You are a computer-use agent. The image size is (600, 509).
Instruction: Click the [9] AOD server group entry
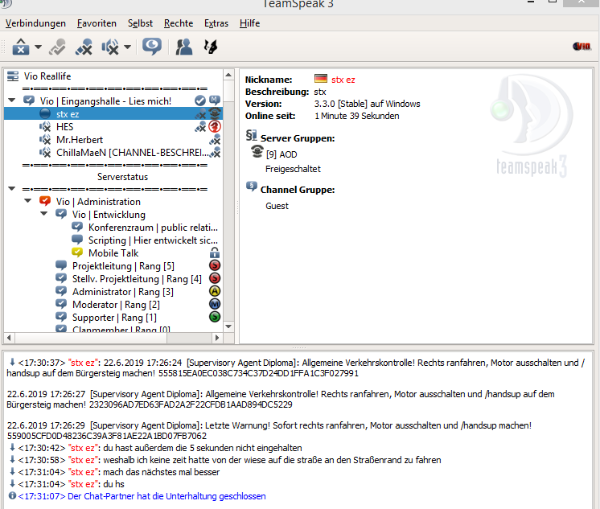point(282,154)
